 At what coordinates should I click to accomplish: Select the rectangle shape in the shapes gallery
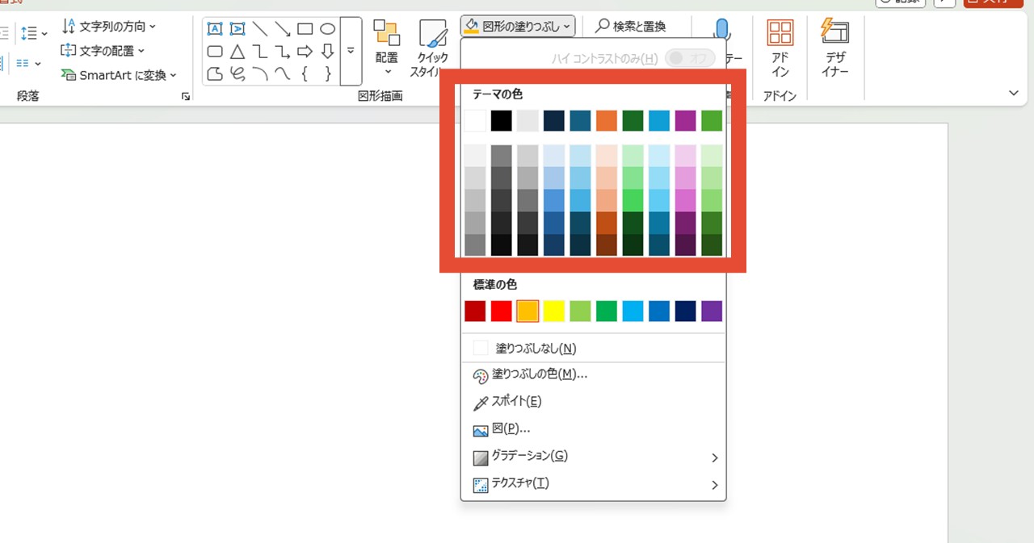coord(305,29)
